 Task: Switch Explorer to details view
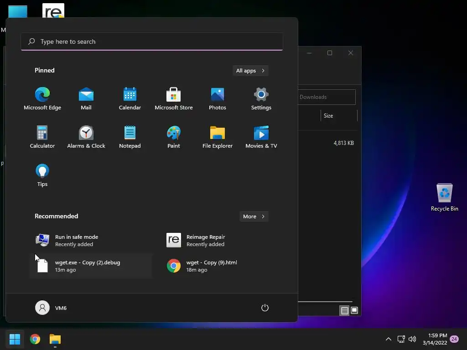pyautogui.click(x=345, y=311)
